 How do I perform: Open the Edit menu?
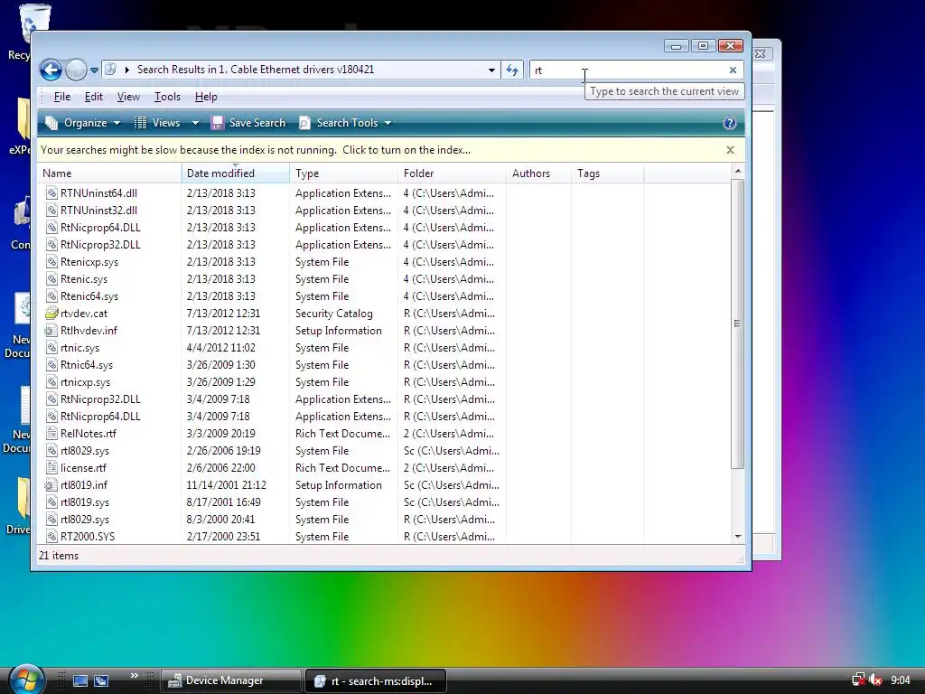93,97
